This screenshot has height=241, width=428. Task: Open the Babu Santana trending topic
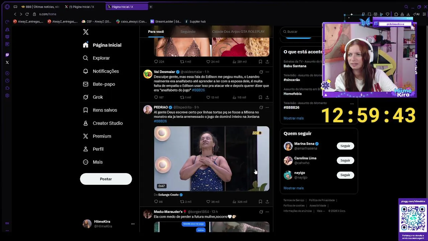click(295, 66)
